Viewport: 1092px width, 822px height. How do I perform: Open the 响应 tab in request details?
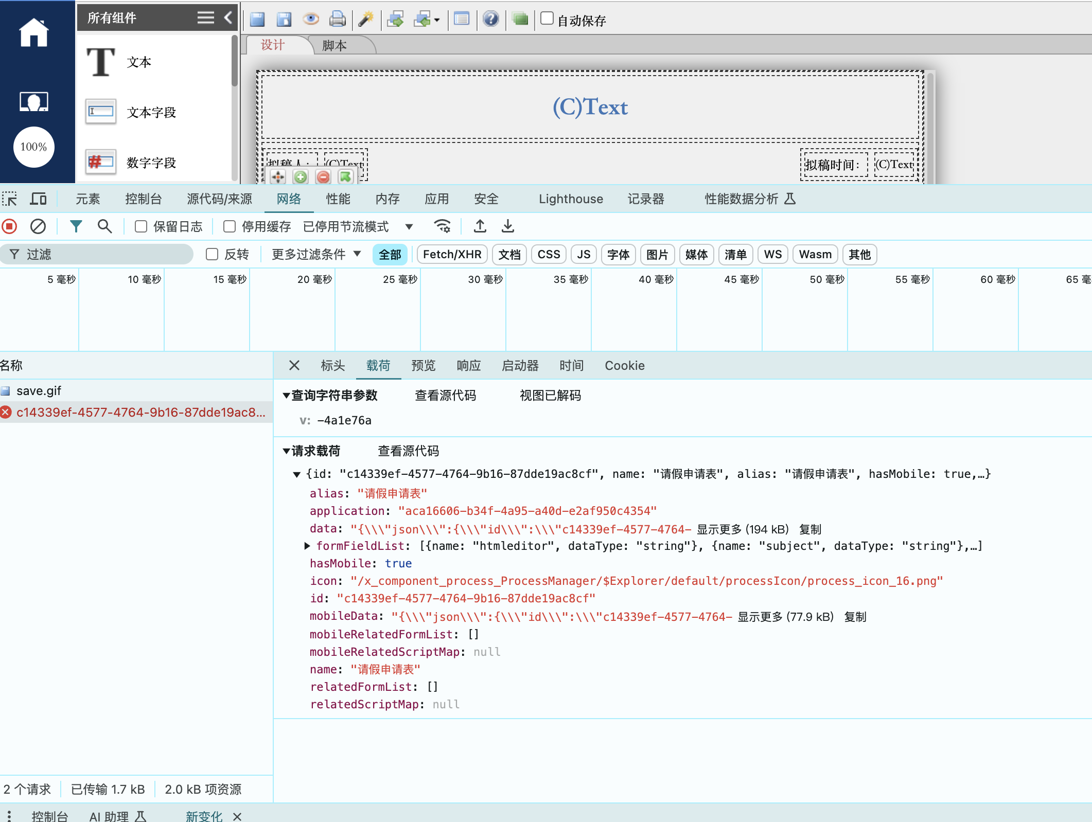468,366
